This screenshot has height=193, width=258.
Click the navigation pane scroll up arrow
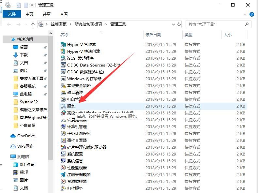tap(51, 33)
